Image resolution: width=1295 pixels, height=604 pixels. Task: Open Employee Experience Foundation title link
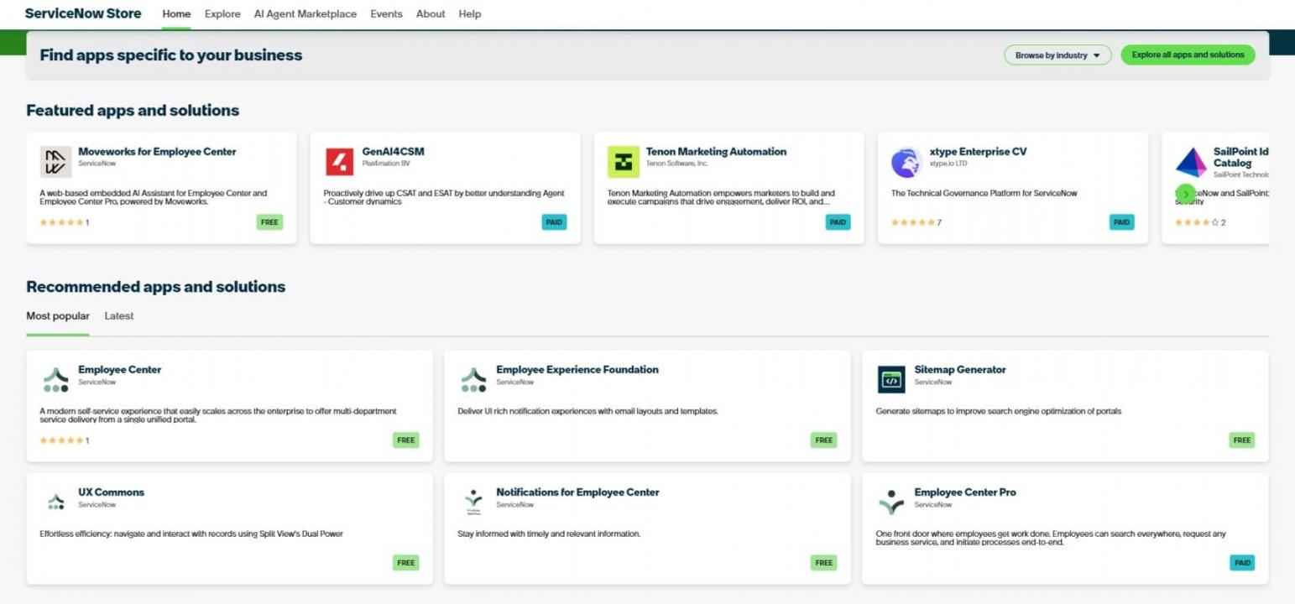577,370
